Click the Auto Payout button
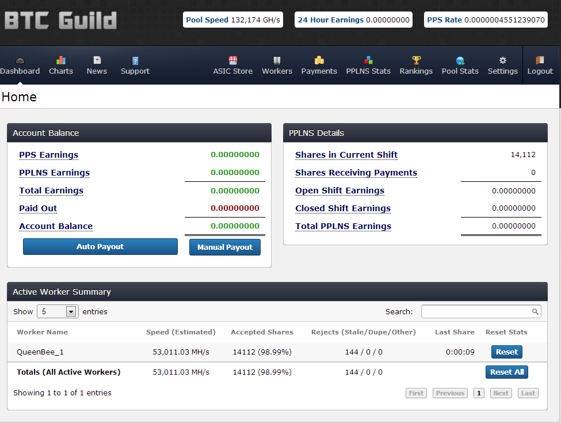The image size is (561, 423). (100, 246)
